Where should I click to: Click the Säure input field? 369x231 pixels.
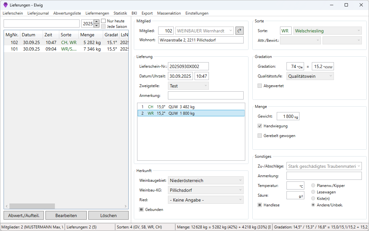[295, 195]
